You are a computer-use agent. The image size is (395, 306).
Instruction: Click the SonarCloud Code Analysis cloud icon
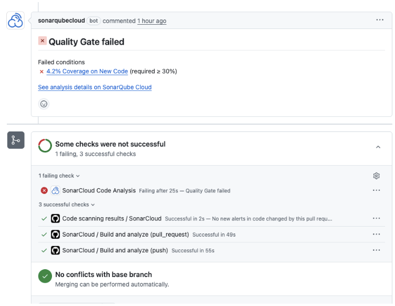pyautogui.click(x=55, y=190)
